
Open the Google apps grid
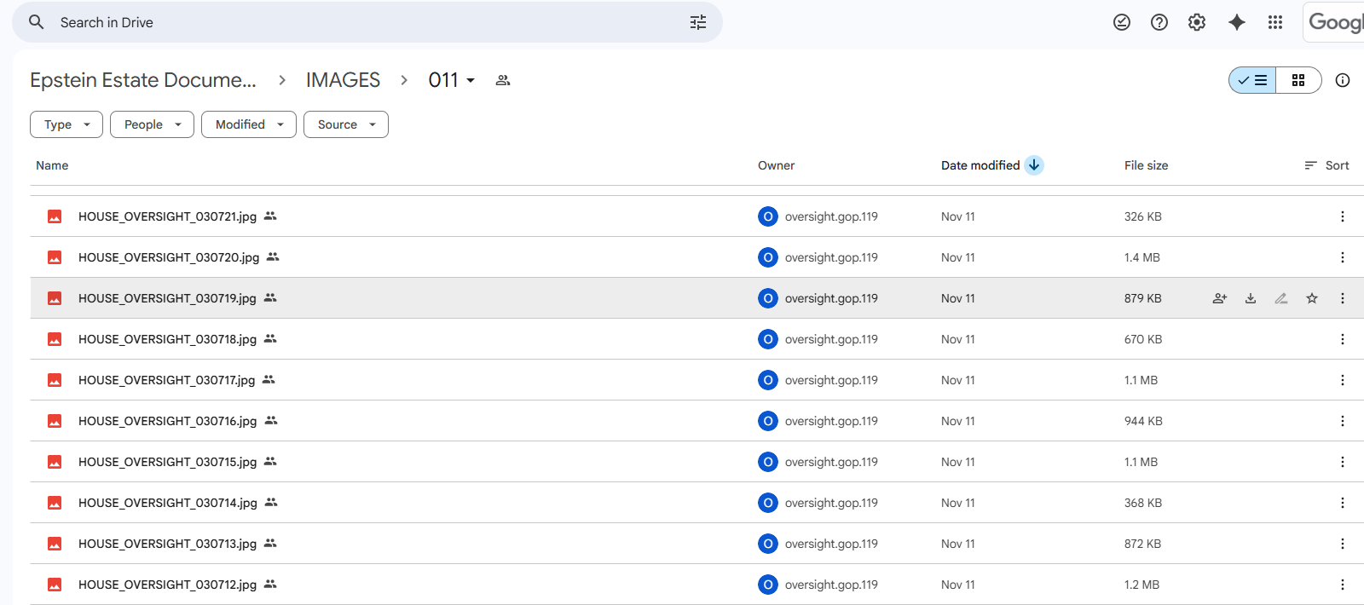tap(1275, 22)
